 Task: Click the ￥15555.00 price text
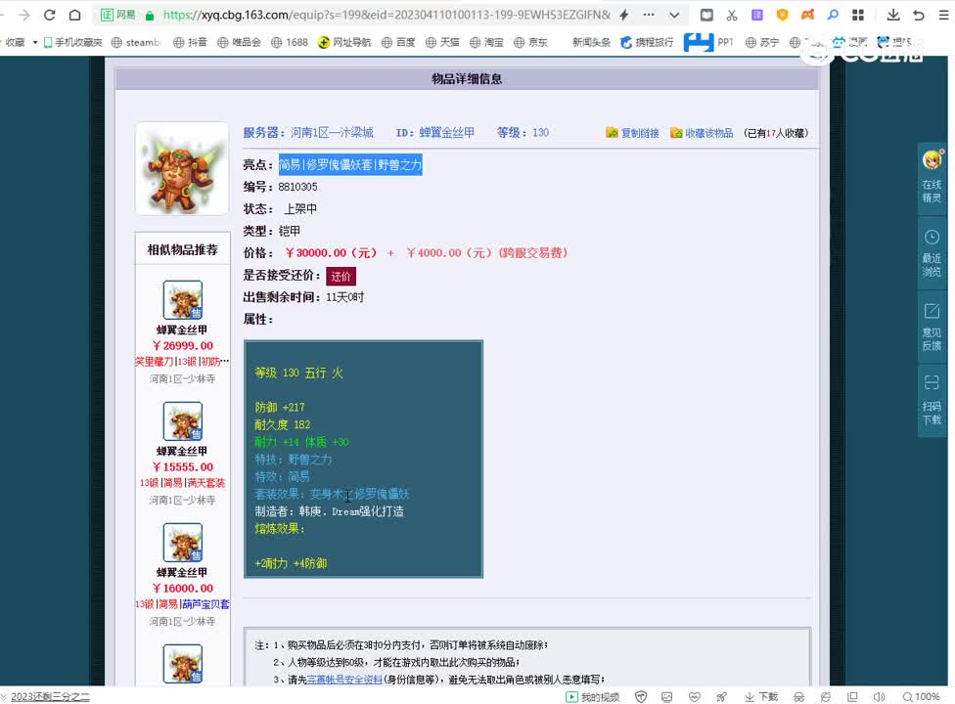point(182,466)
